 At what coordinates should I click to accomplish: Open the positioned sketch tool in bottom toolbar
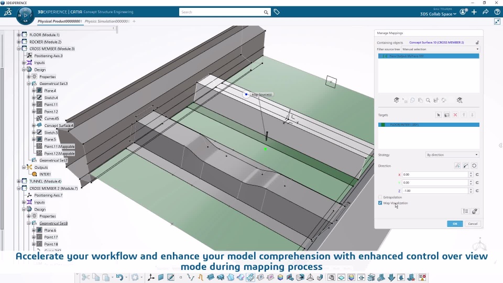(x=171, y=278)
